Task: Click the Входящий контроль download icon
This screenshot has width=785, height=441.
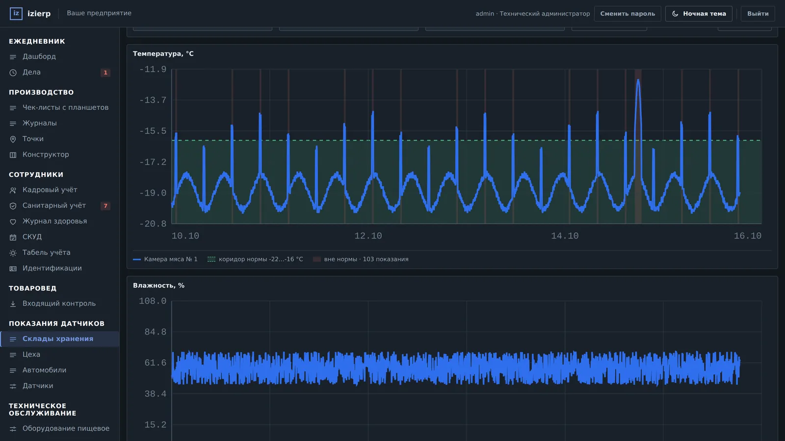Action: tap(13, 304)
